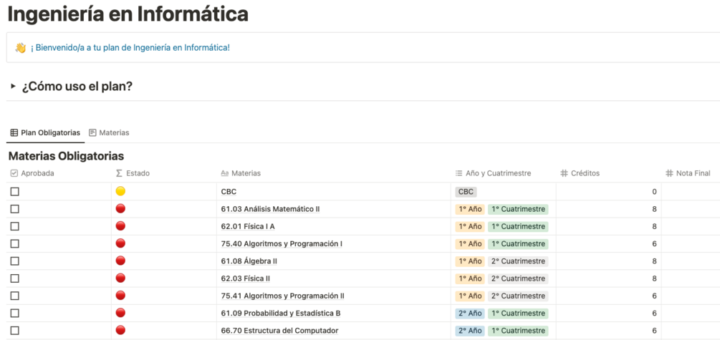
Task: Switch to the Materias view tab
Action: 108,132
